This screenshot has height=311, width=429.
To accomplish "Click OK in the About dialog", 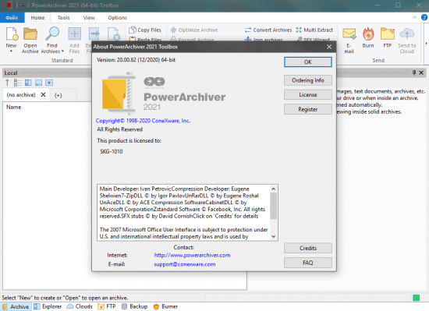I will [x=308, y=62].
